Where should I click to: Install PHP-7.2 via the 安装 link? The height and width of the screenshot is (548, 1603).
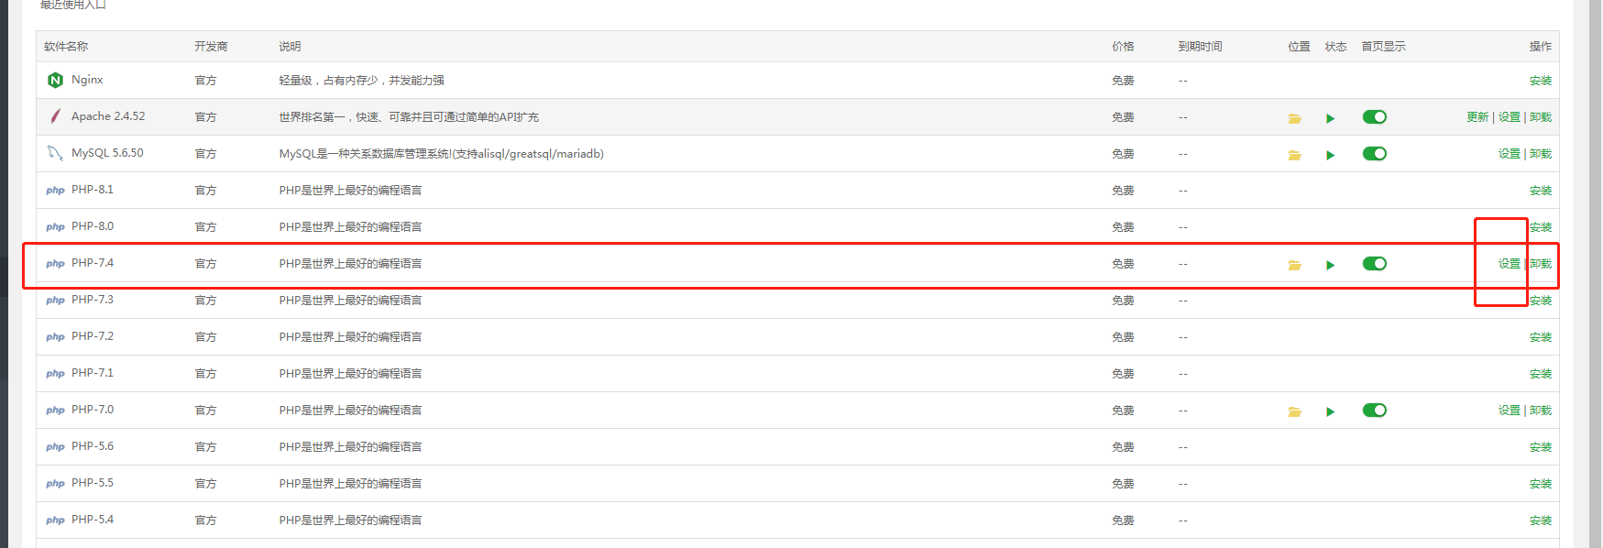[x=1541, y=337]
